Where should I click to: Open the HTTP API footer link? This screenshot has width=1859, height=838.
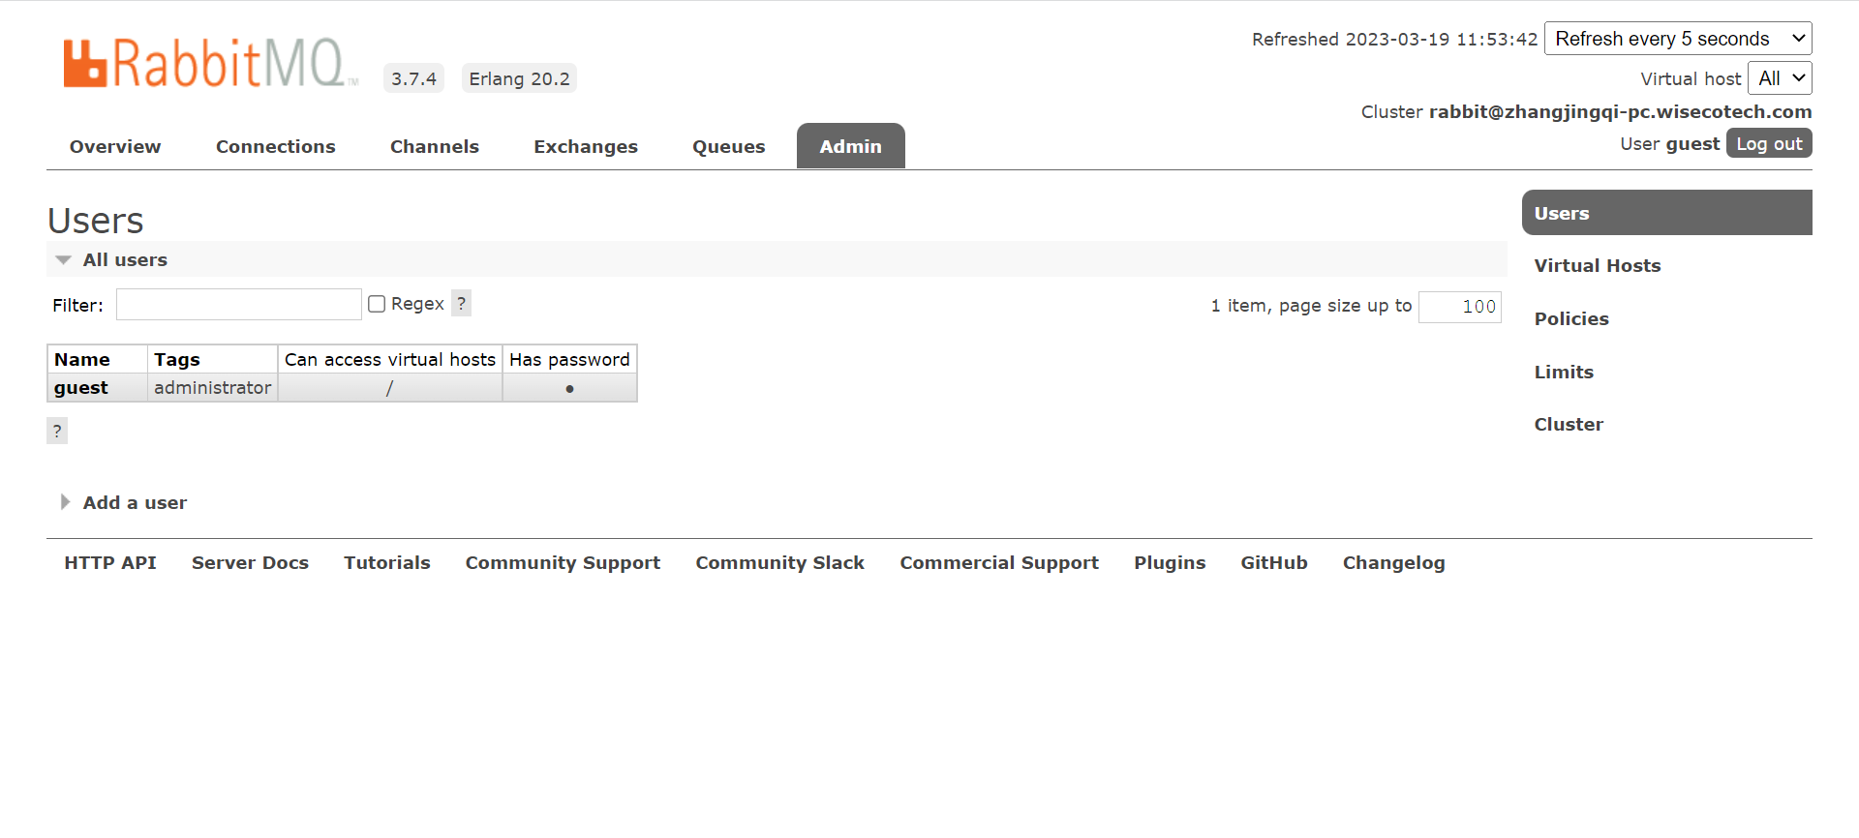[x=110, y=562]
